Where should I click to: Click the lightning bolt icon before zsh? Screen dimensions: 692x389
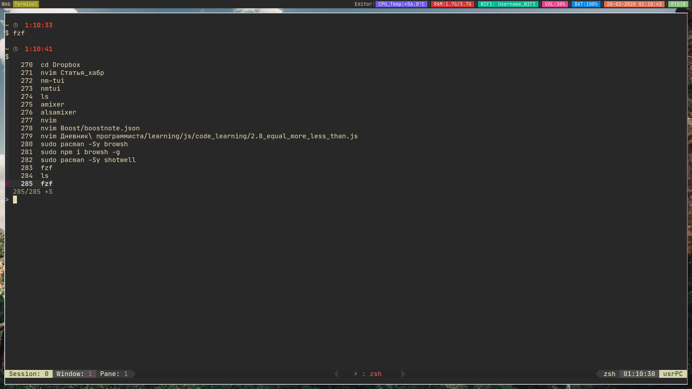pos(356,374)
